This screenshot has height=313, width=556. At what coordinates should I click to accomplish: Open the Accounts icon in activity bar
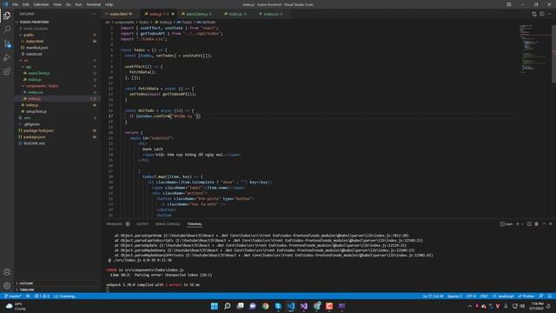7,272
